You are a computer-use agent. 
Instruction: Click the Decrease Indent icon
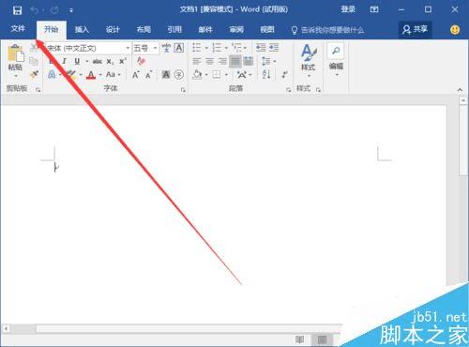click(261, 48)
